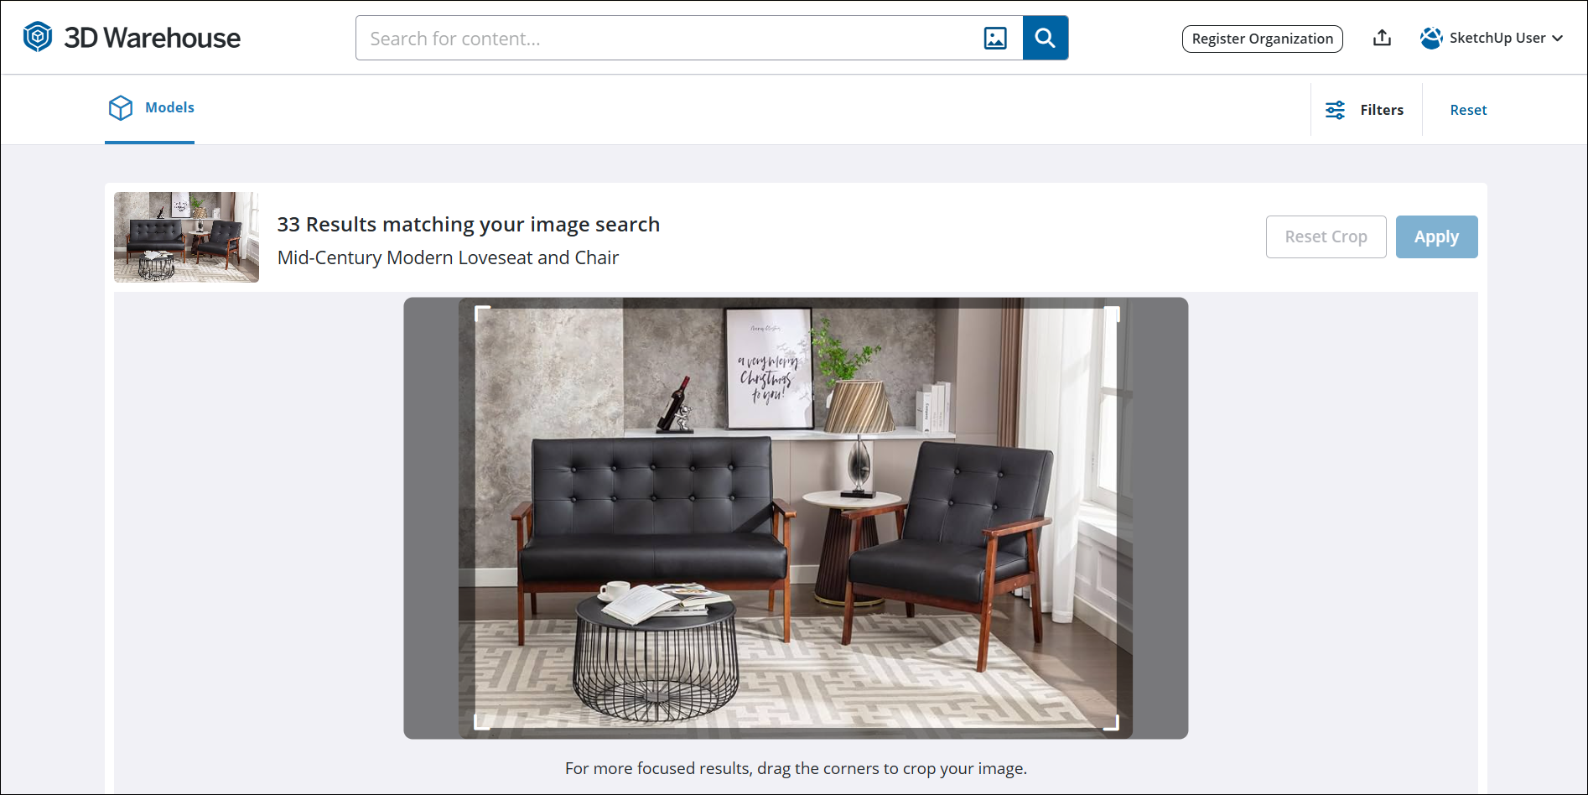Click the upload model icon

tap(1382, 38)
